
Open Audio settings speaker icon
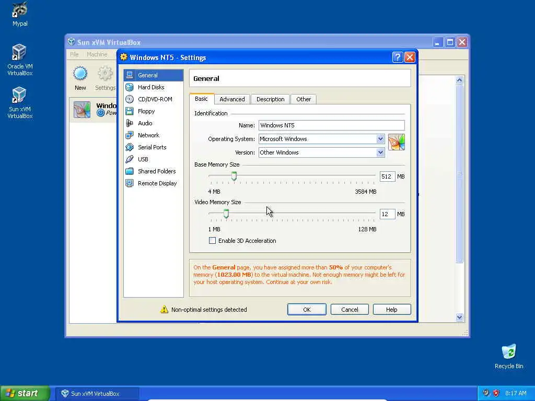pos(130,123)
